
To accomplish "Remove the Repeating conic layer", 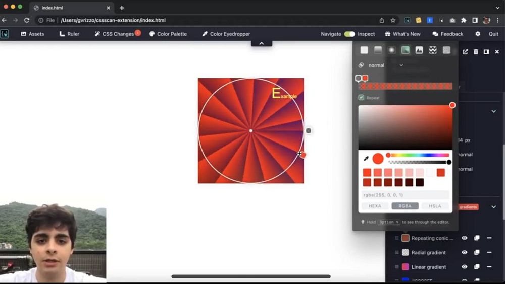I will [489, 238].
